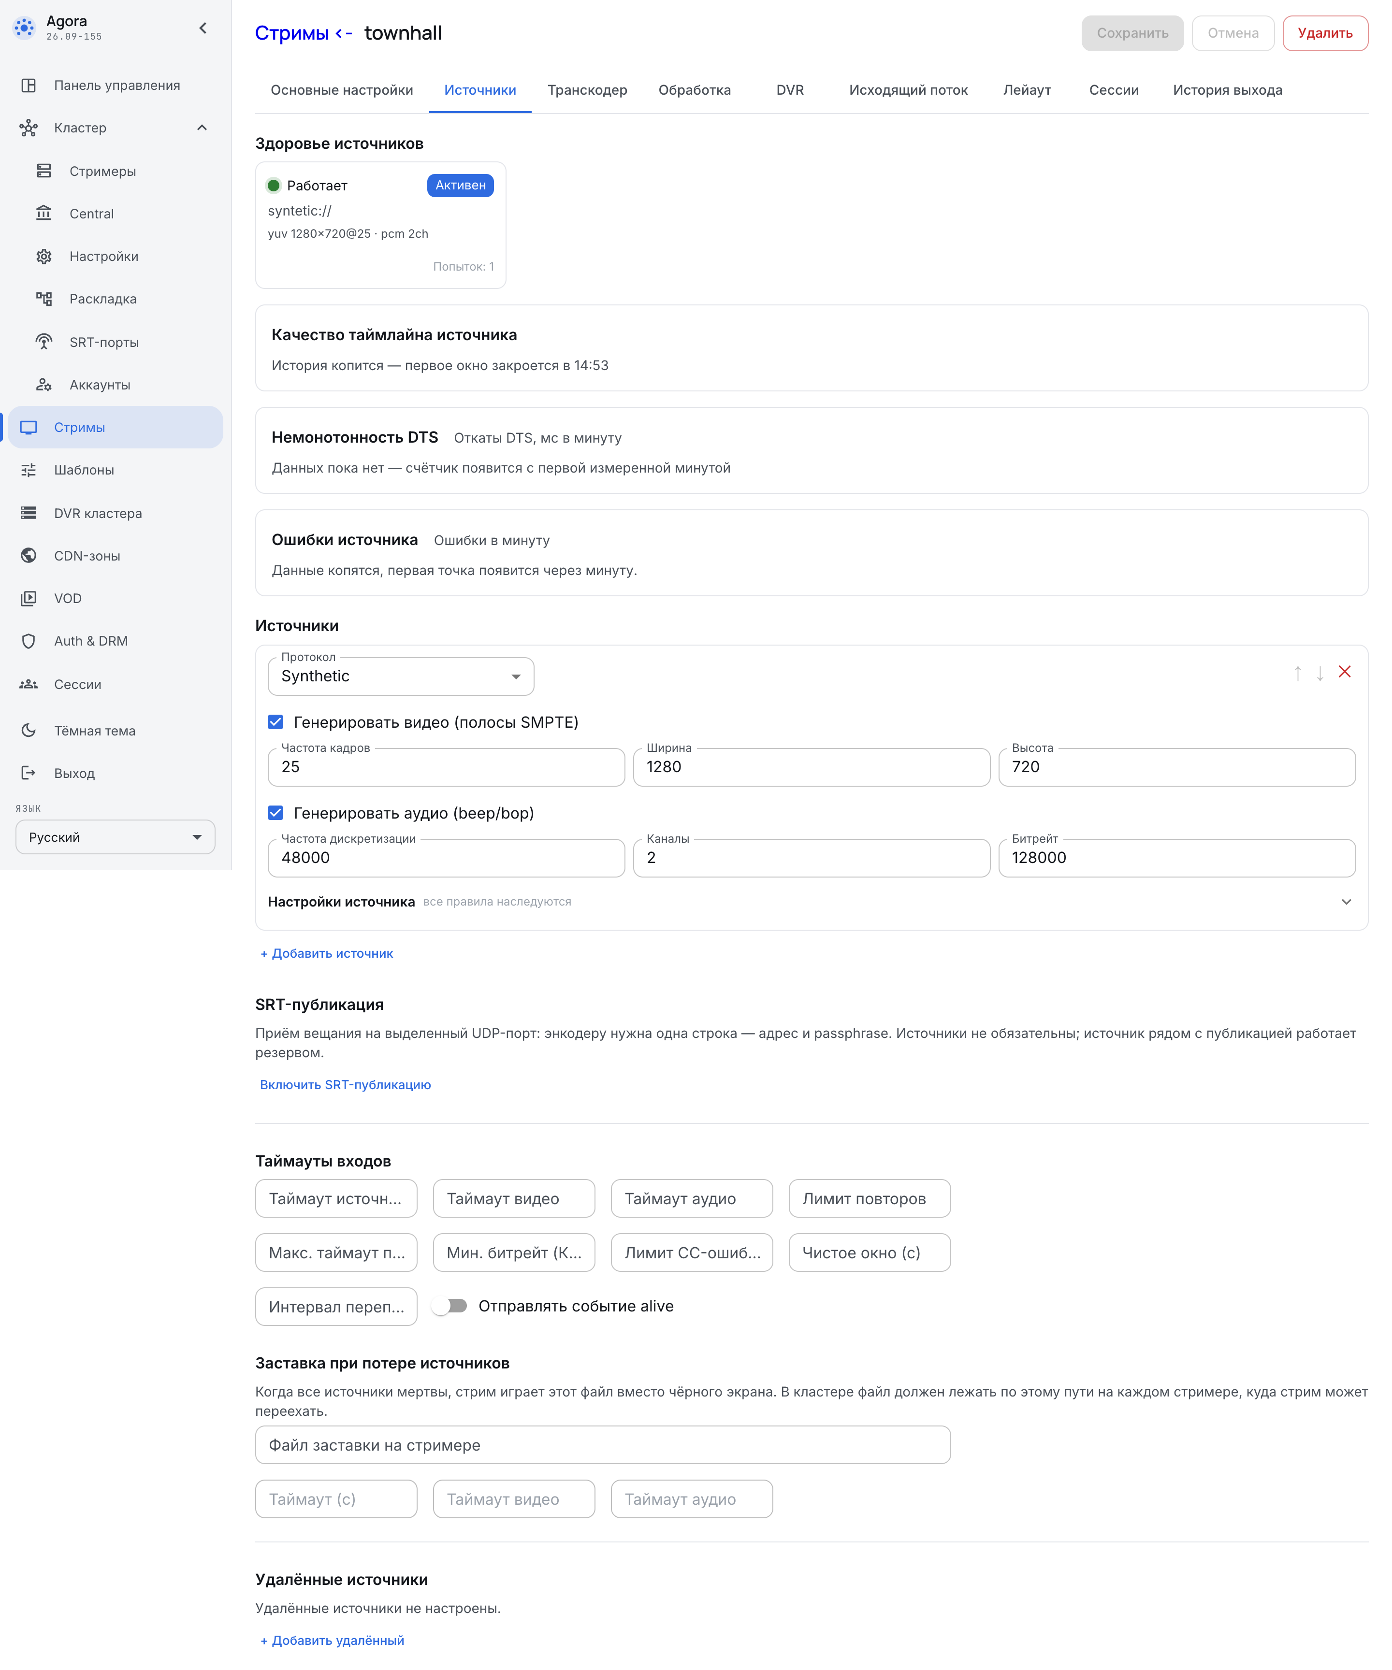Open the Auth & DRM shield icon
Screen dimensions: 1392x1670
click(29, 641)
